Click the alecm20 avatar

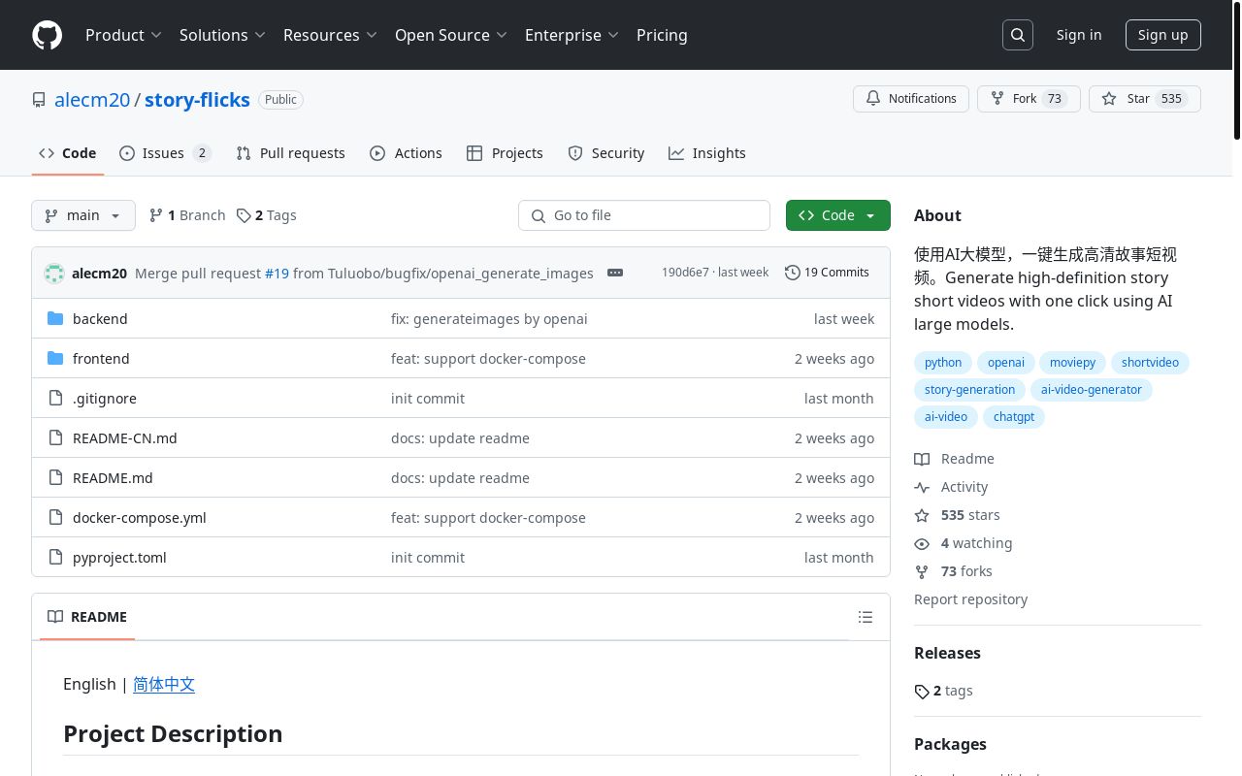pos(54,274)
